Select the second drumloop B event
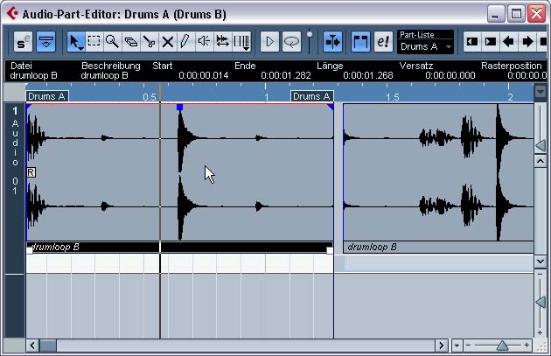This screenshot has height=356, width=551. pyautogui.click(x=438, y=178)
